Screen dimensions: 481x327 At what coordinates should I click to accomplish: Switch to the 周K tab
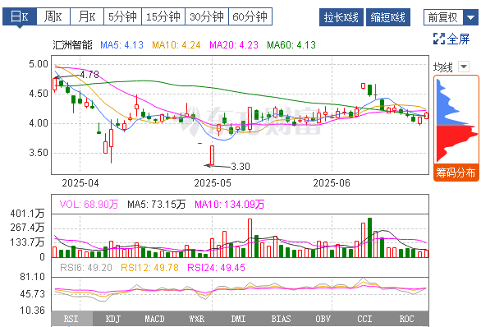coord(53,16)
